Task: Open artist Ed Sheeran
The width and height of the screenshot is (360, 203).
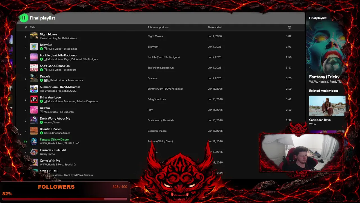Action: [67, 112]
